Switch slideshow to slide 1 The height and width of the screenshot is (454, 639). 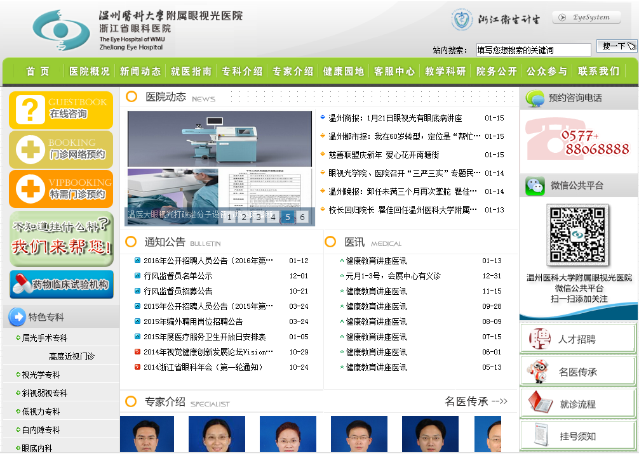coord(229,217)
